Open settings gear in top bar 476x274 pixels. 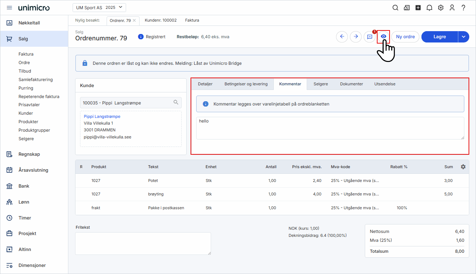tap(441, 8)
